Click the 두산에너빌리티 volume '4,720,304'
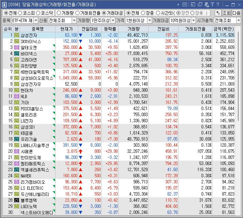The image size is (243, 218). point(138,194)
